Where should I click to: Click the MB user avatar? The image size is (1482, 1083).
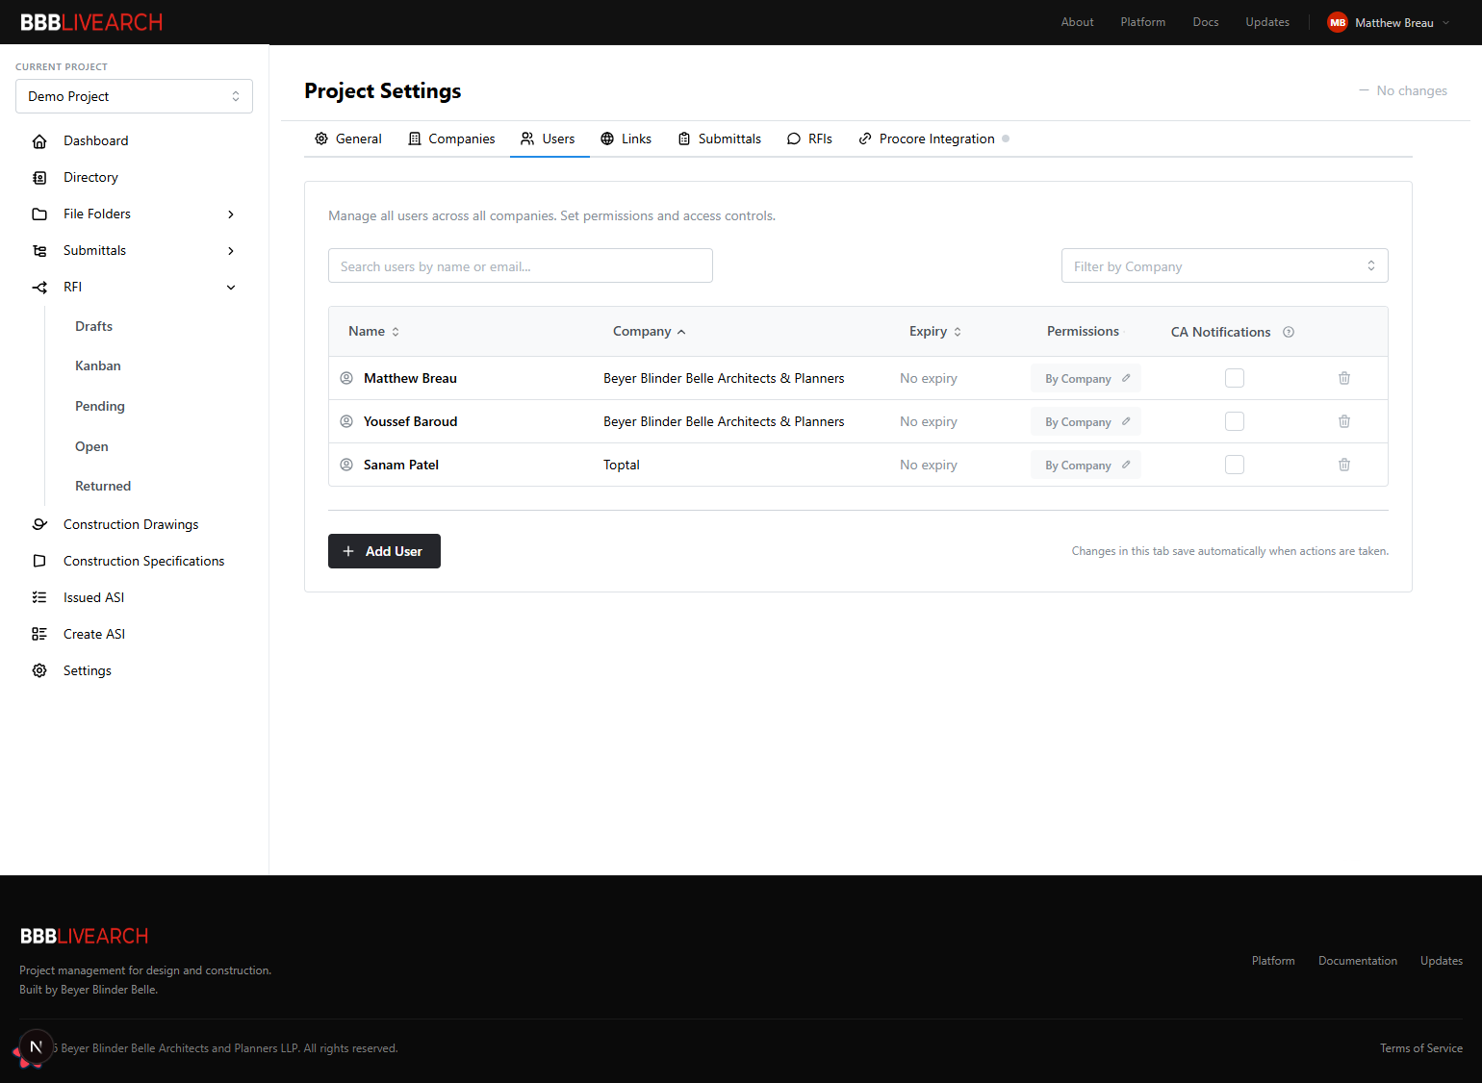1338,22
